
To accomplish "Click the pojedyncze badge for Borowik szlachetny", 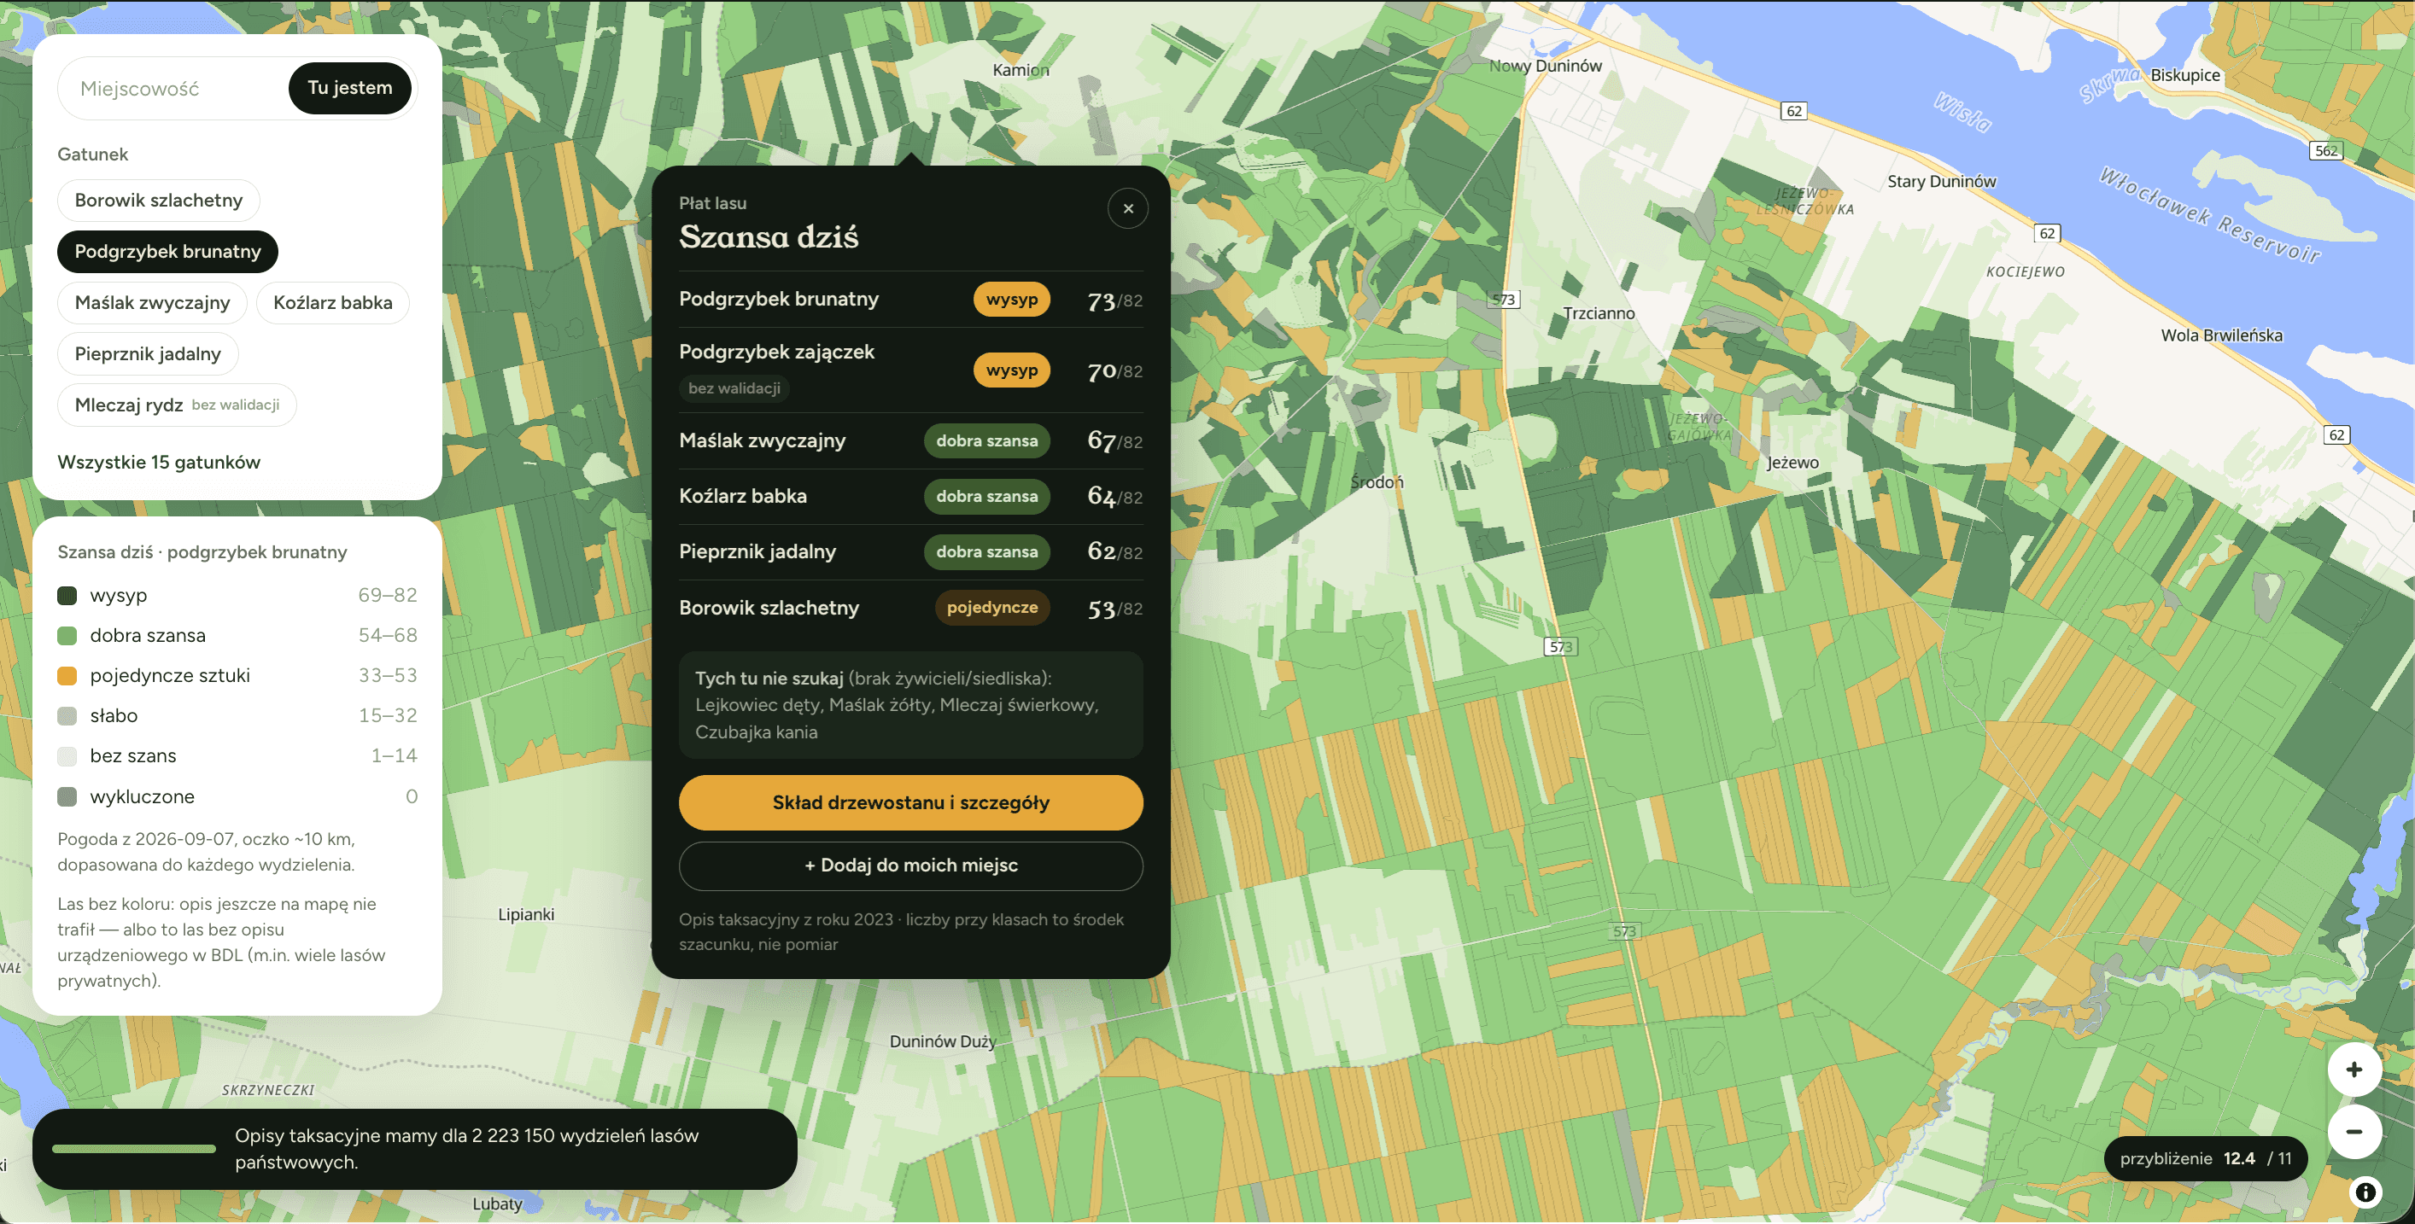I will pyautogui.click(x=992, y=608).
